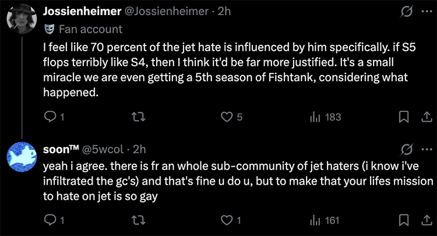Open Grok icon on soon™'s reply
Image resolution: width=437 pixels, height=236 pixels.
(407, 149)
